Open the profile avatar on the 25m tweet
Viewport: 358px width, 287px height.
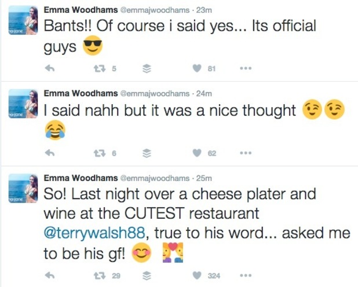tap(23, 189)
